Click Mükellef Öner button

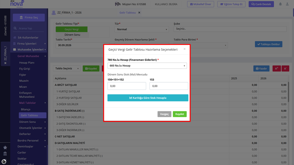coord(200,4)
